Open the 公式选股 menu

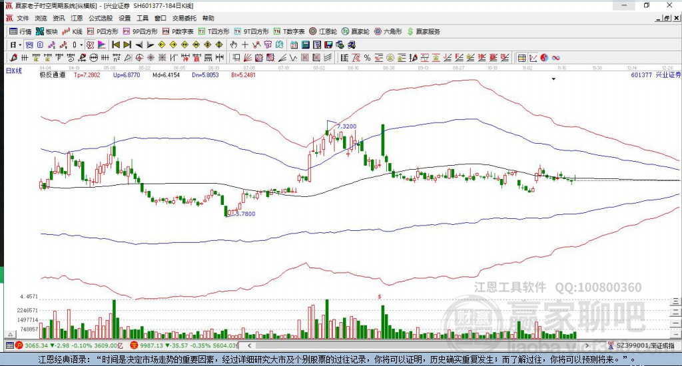101,18
